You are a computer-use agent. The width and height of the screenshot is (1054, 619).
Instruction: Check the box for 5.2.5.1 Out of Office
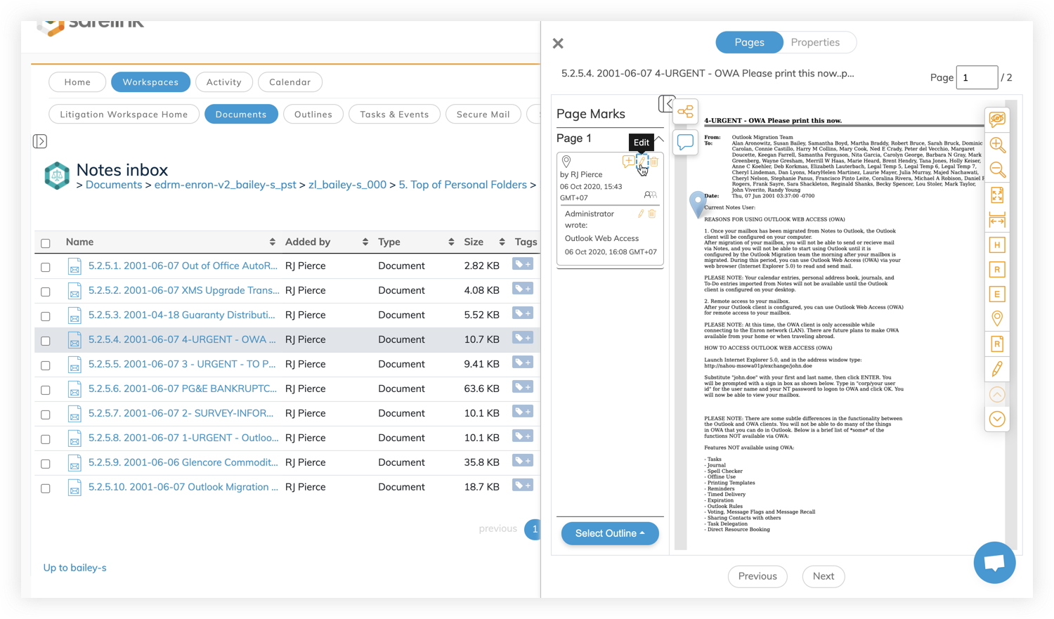tap(46, 267)
